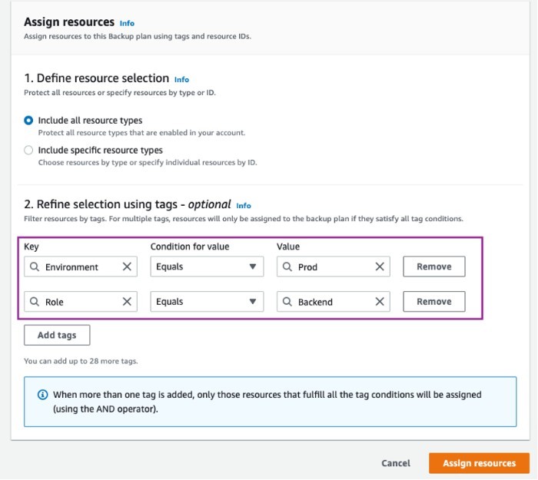Viewport: 538px width, 480px height.
Task: Select Include specific resource types
Action: (x=28, y=151)
